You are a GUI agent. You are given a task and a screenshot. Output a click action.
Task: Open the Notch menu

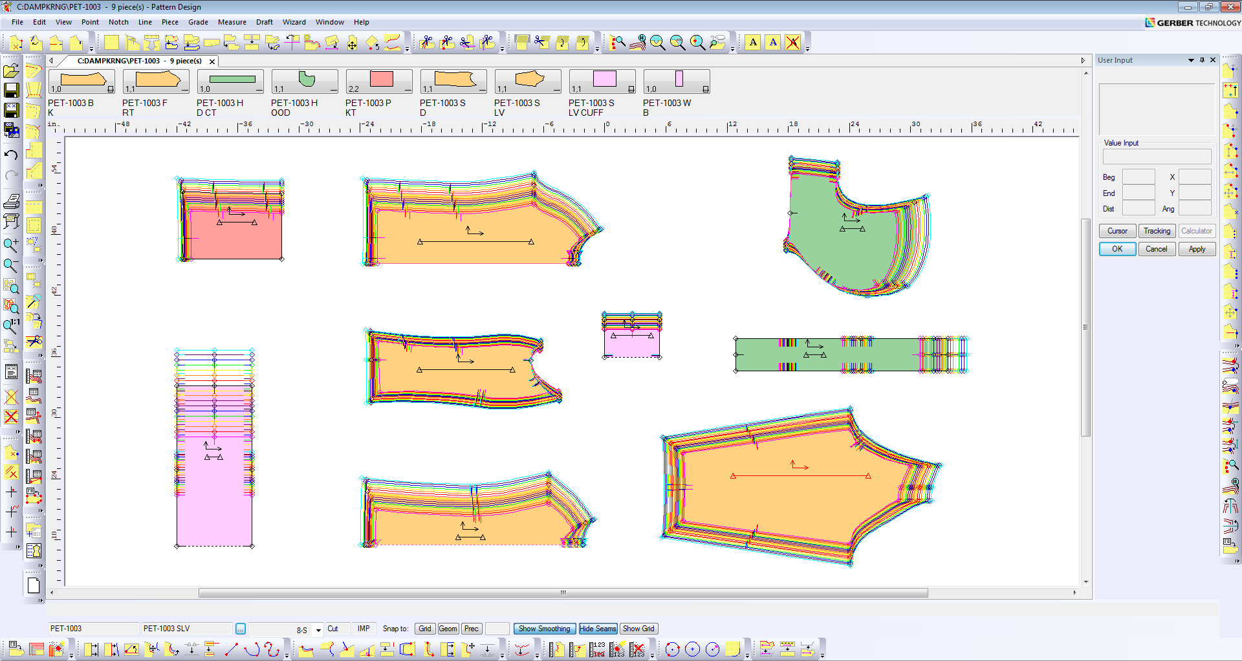[x=118, y=22]
